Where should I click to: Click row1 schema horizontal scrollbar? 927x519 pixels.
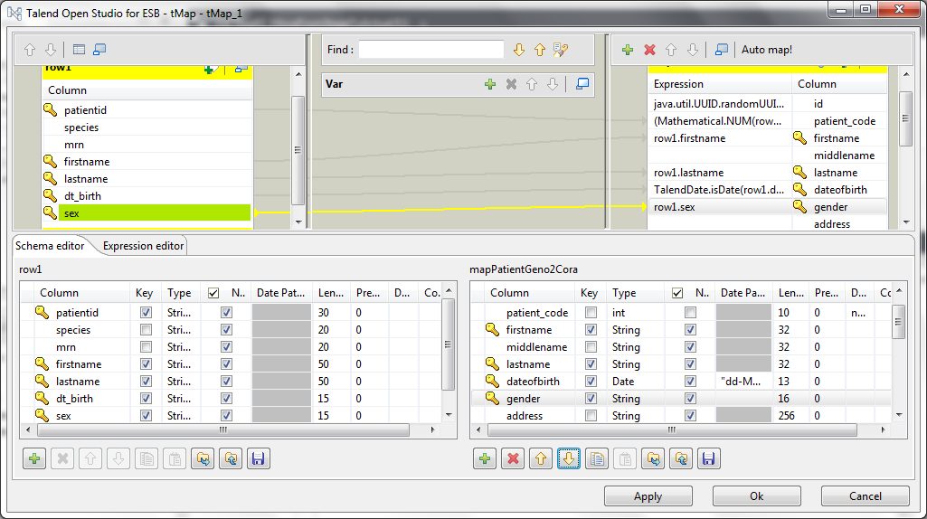click(222, 429)
